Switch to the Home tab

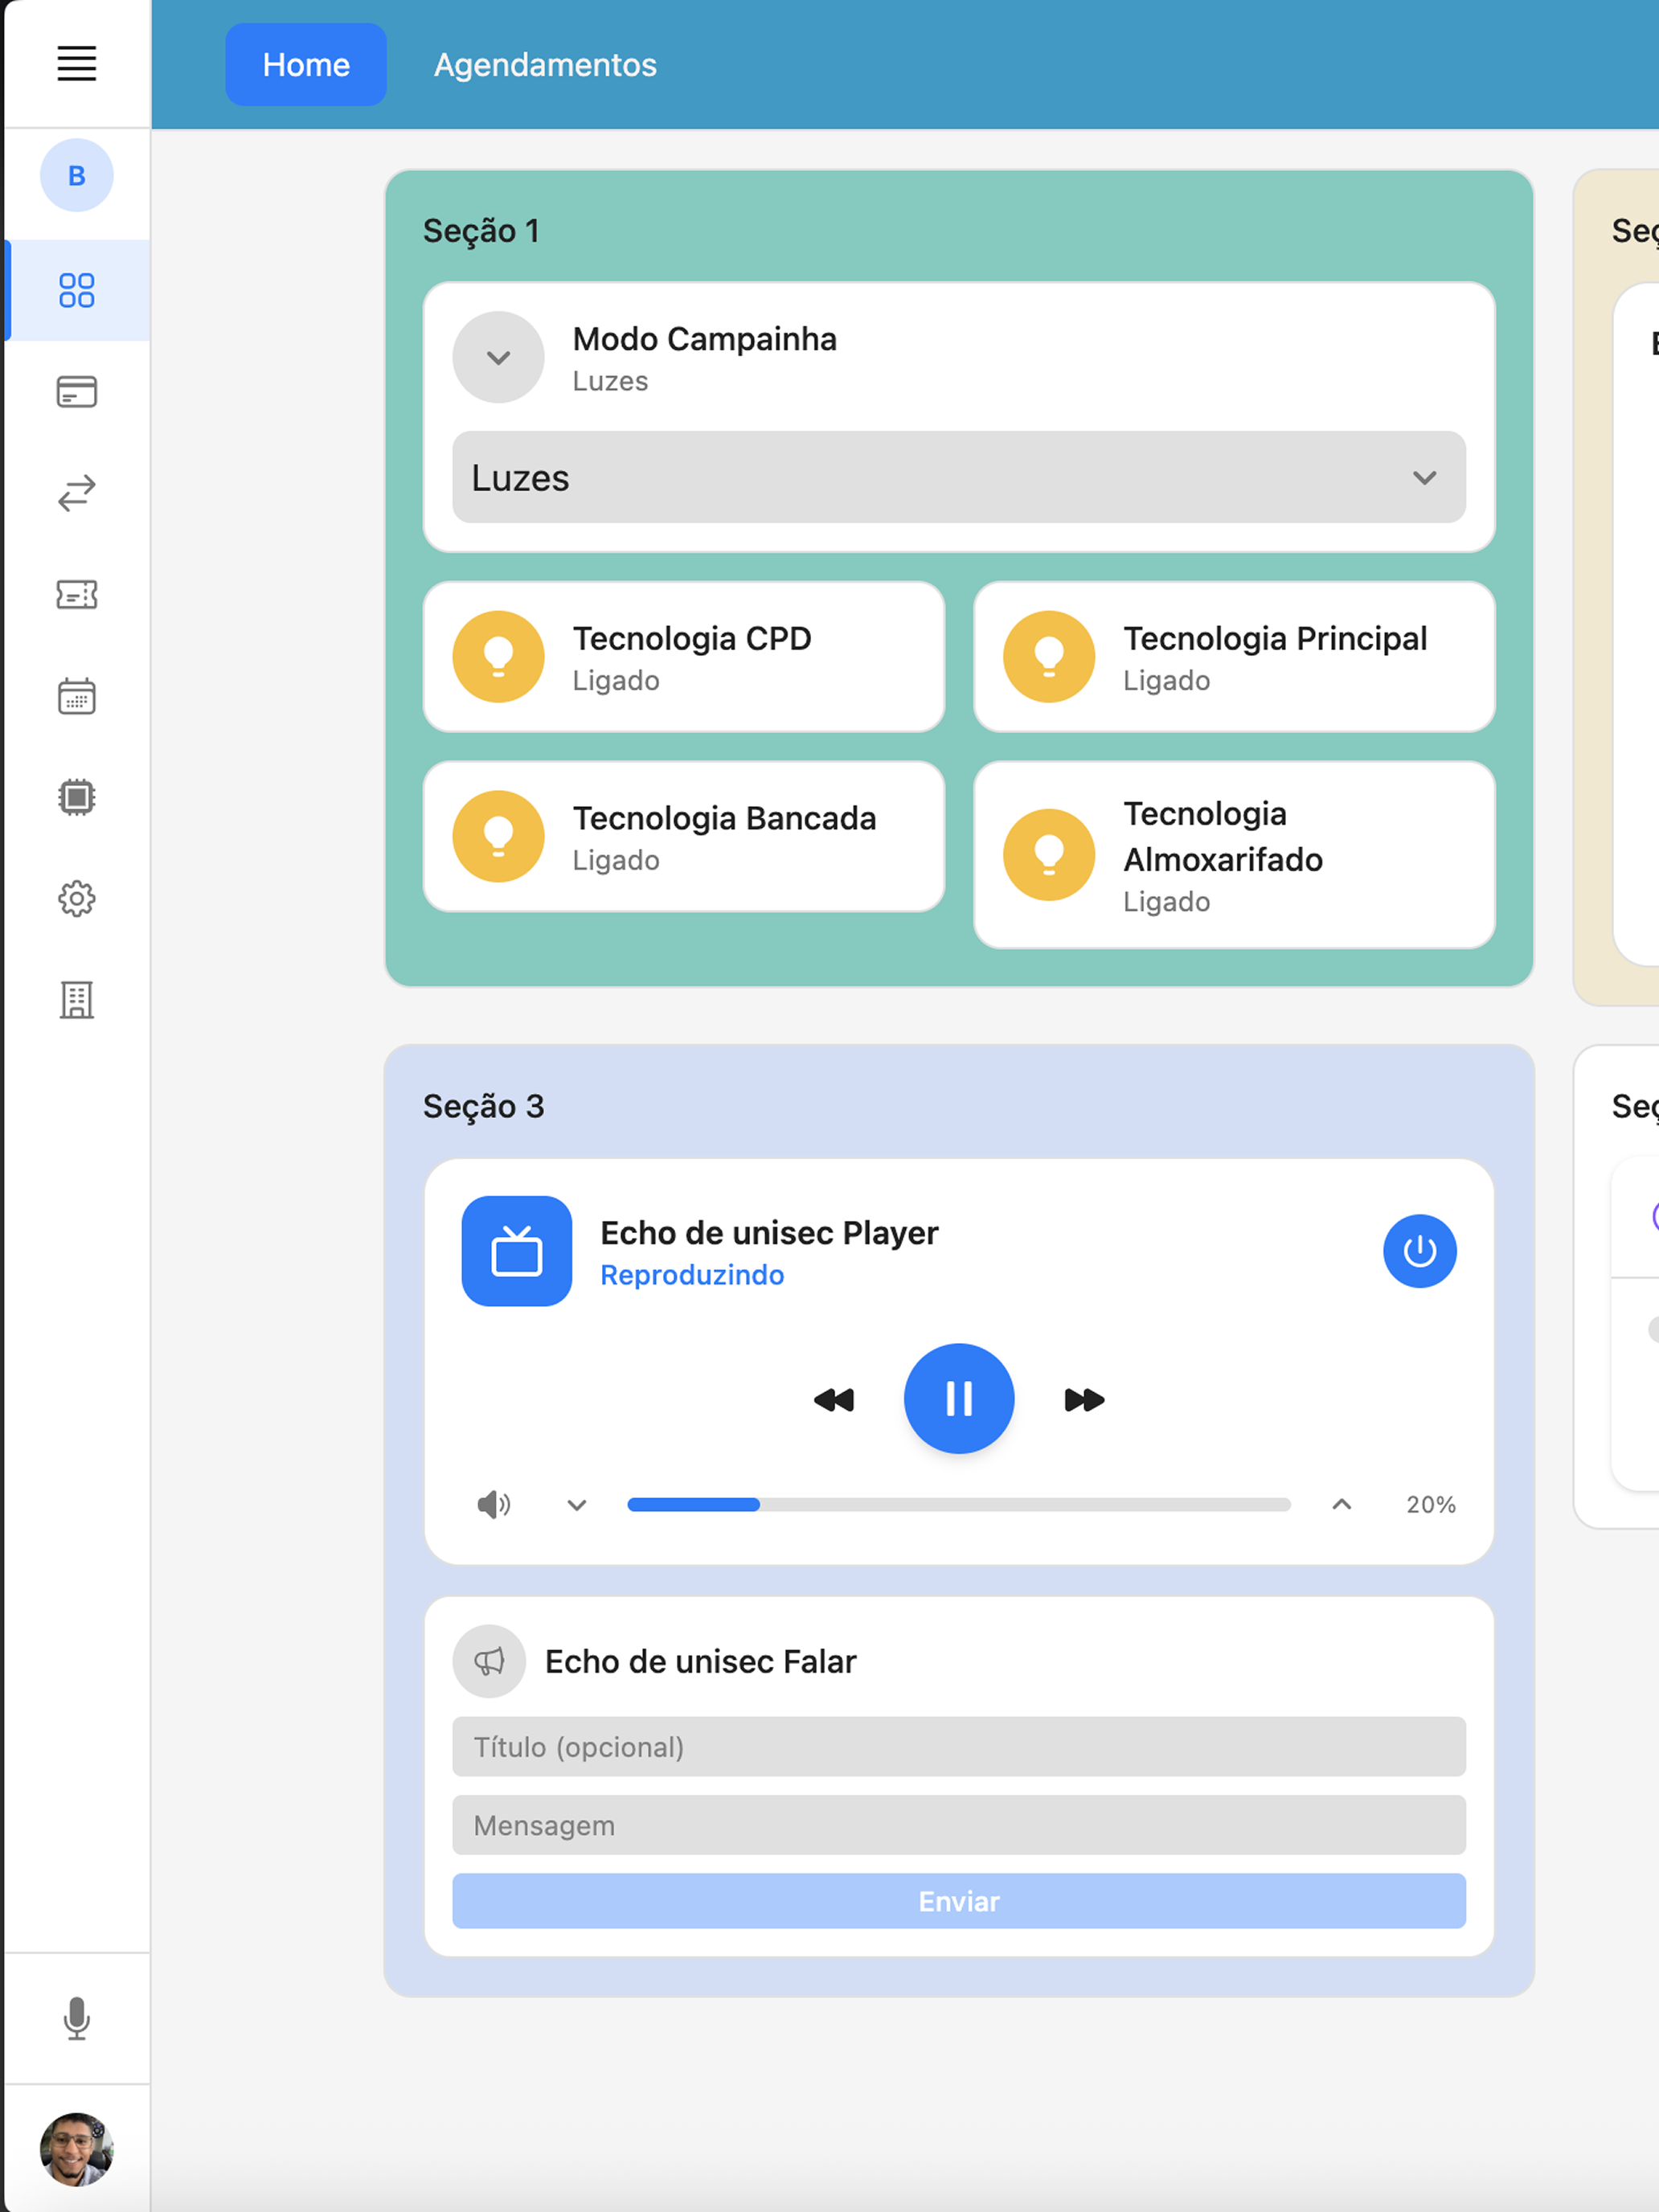point(306,64)
